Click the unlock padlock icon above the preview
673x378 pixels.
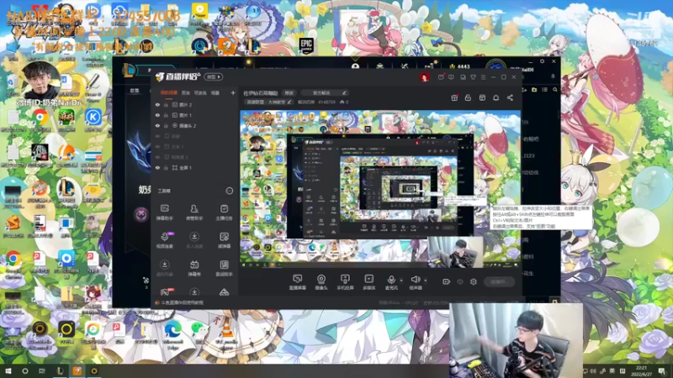pyautogui.click(x=468, y=97)
